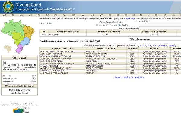Image resolution: width=181 pixels, height=121 pixels.
Task: Expand the Candidatos a Vereador plus icon
Action: click(157, 34)
